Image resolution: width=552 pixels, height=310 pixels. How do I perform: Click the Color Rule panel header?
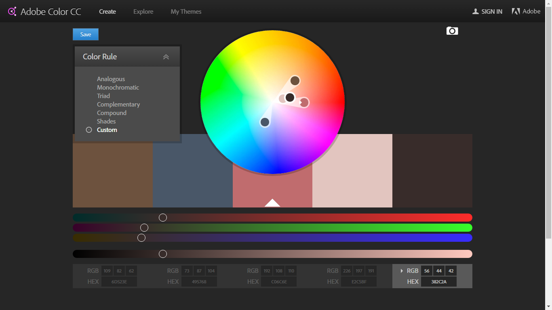pyautogui.click(x=127, y=57)
